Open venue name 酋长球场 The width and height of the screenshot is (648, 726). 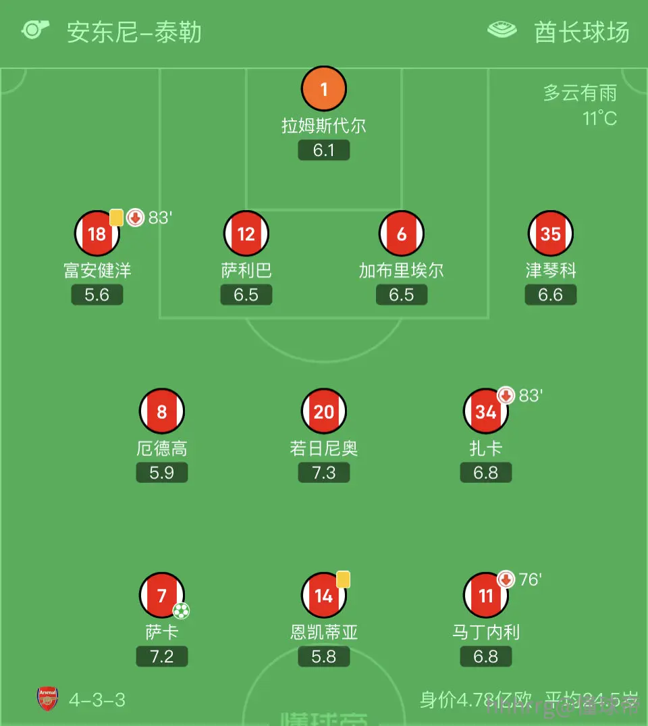(582, 32)
